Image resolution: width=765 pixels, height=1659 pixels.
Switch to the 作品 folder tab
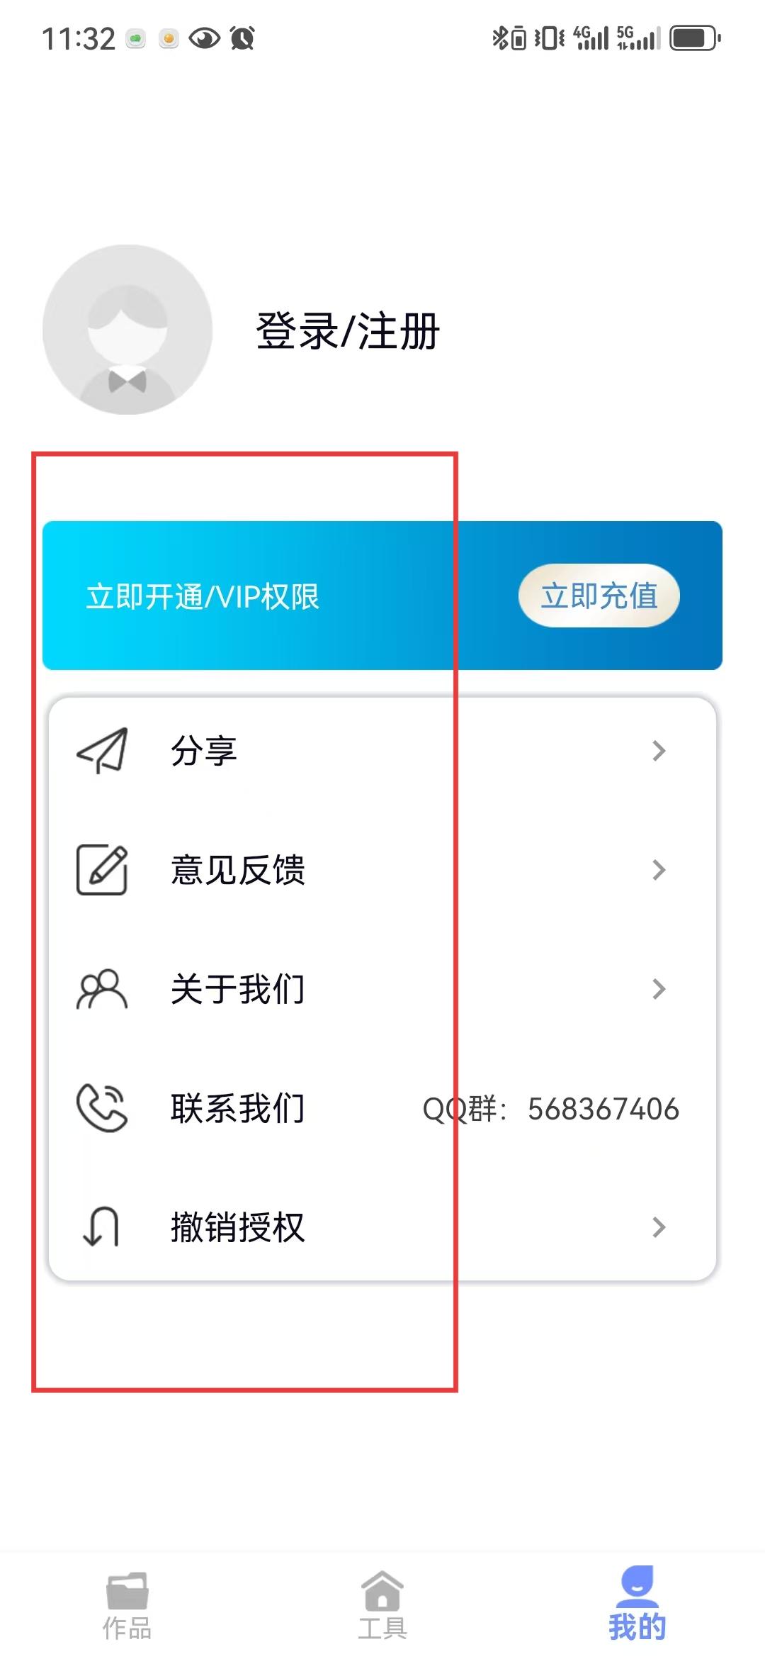pos(127,1606)
